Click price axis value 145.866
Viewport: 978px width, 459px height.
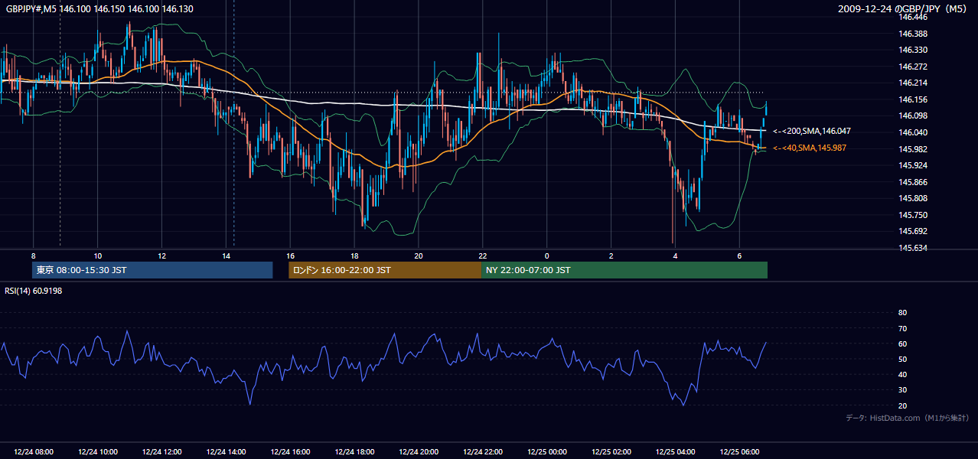(913, 182)
